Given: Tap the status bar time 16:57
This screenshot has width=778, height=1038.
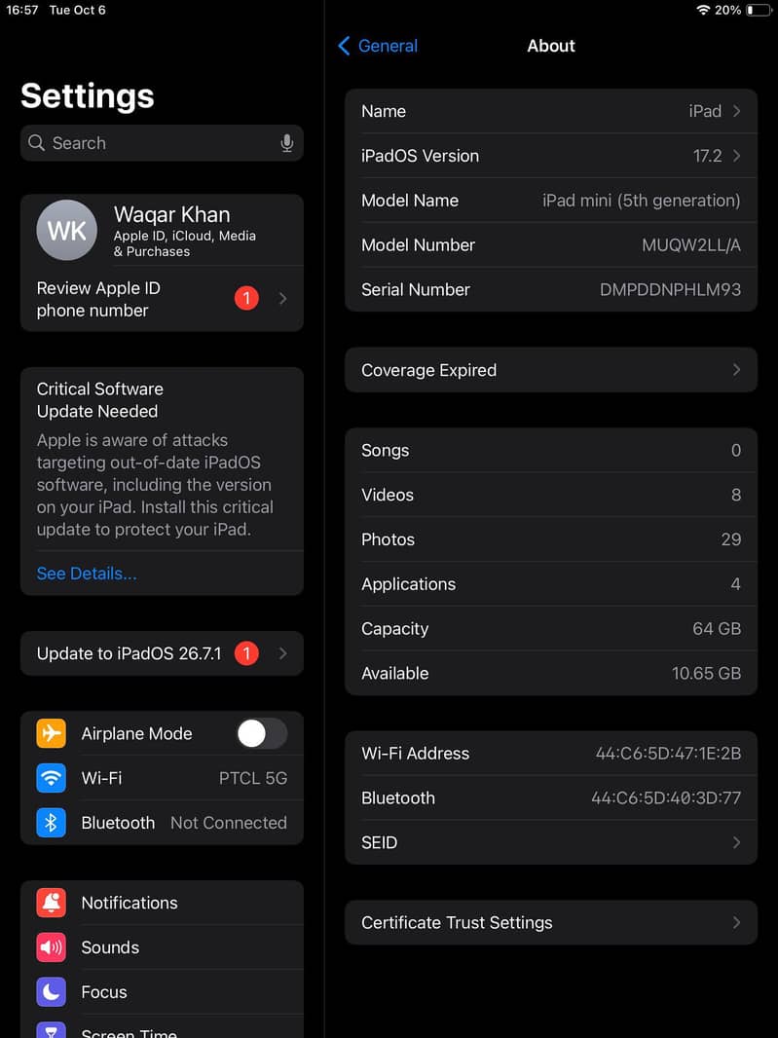Looking at the screenshot, I should pos(21,10).
